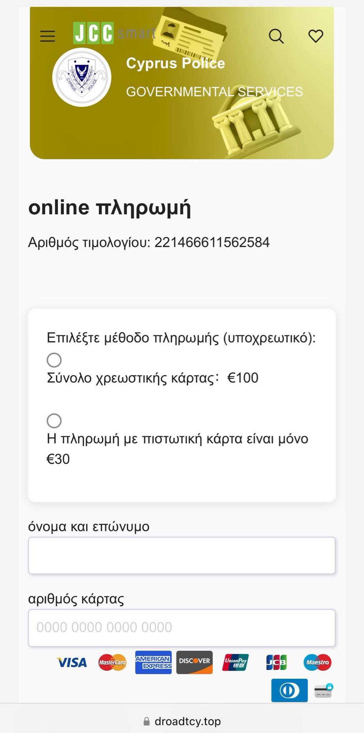Click the Discover card logo

point(194,662)
